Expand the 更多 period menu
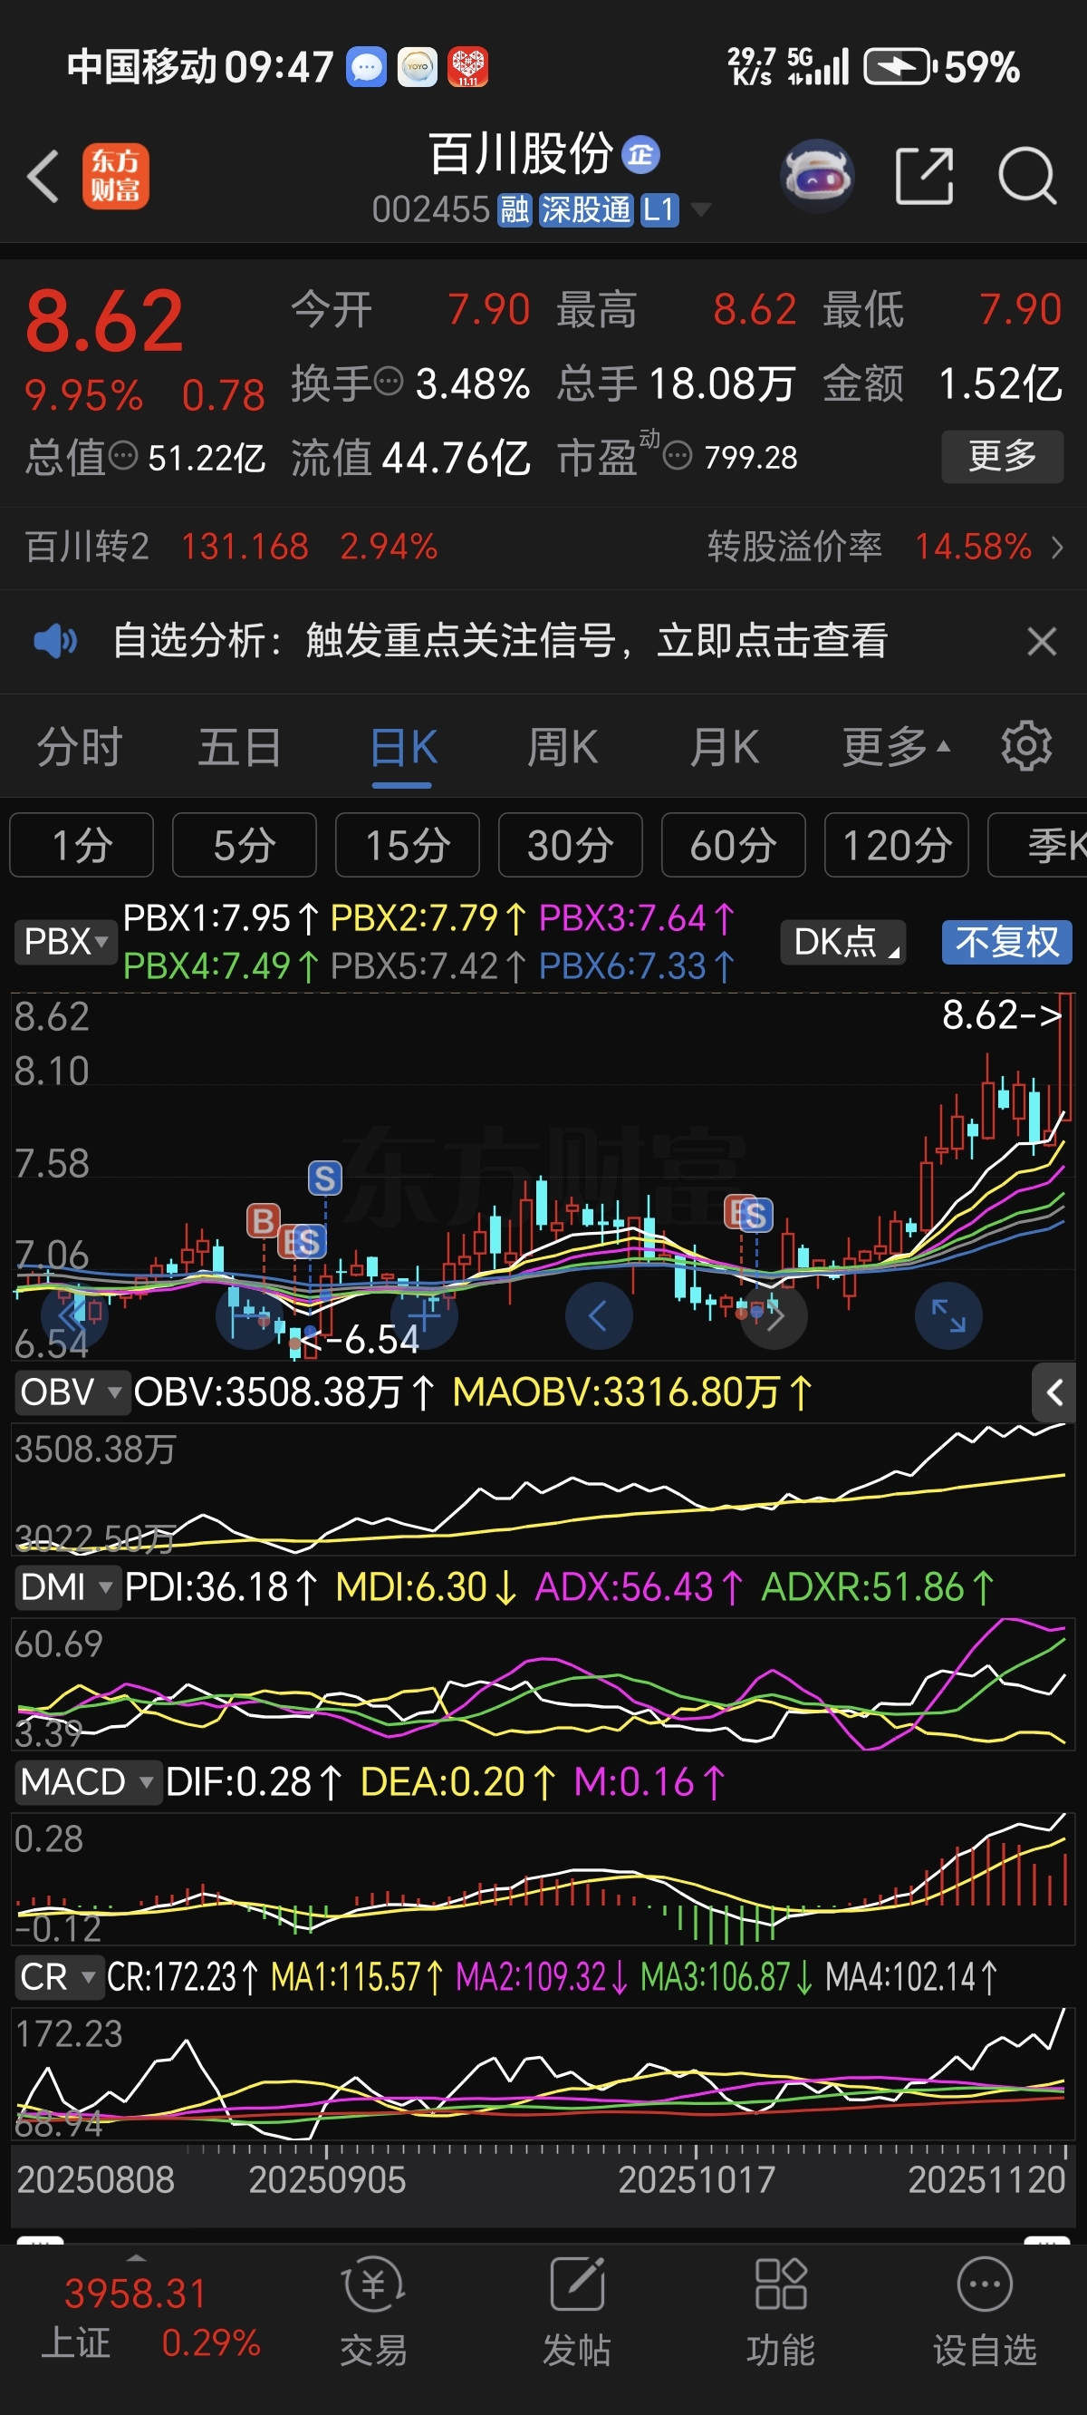The width and height of the screenshot is (1087, 2415). click(896, 747)
